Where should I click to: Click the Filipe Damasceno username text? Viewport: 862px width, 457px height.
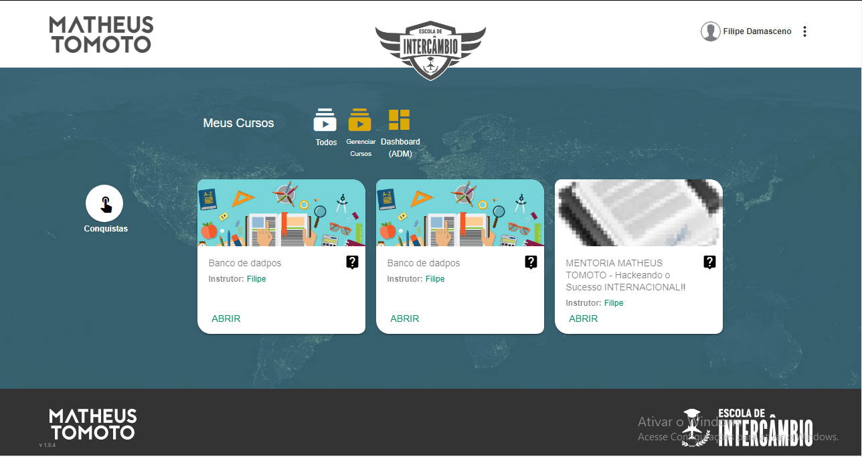point(757,31)
